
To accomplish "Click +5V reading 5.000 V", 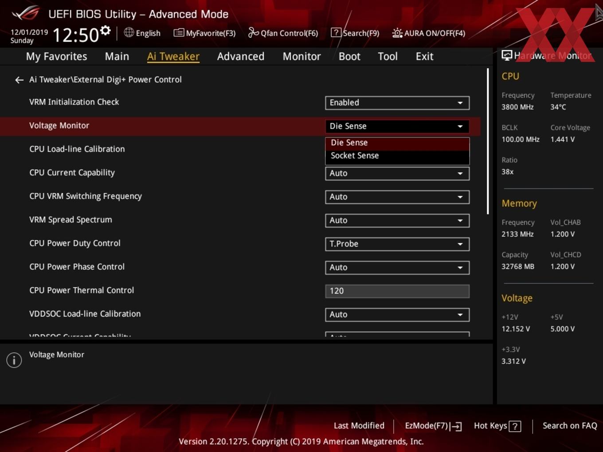I will 562,329.
